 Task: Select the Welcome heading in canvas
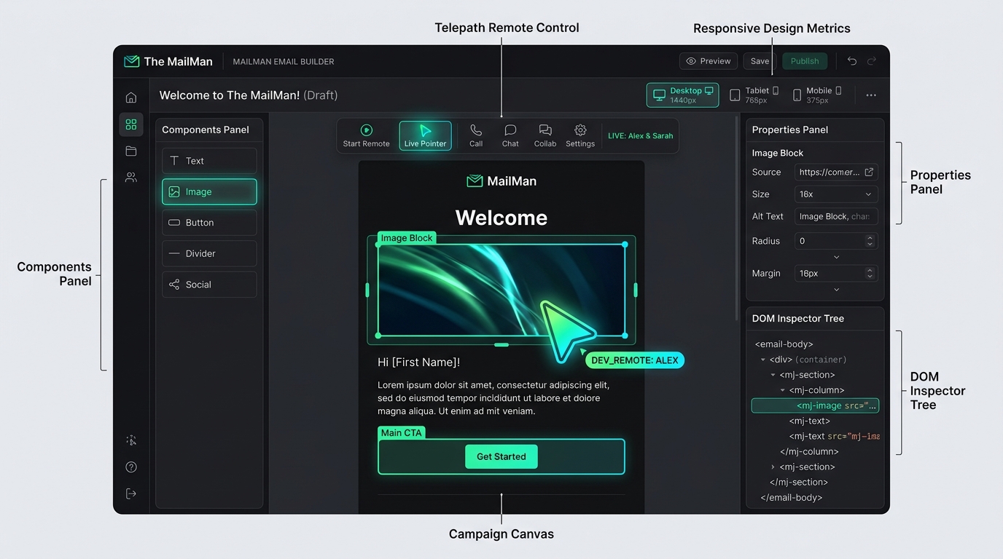tap(501, 217)
